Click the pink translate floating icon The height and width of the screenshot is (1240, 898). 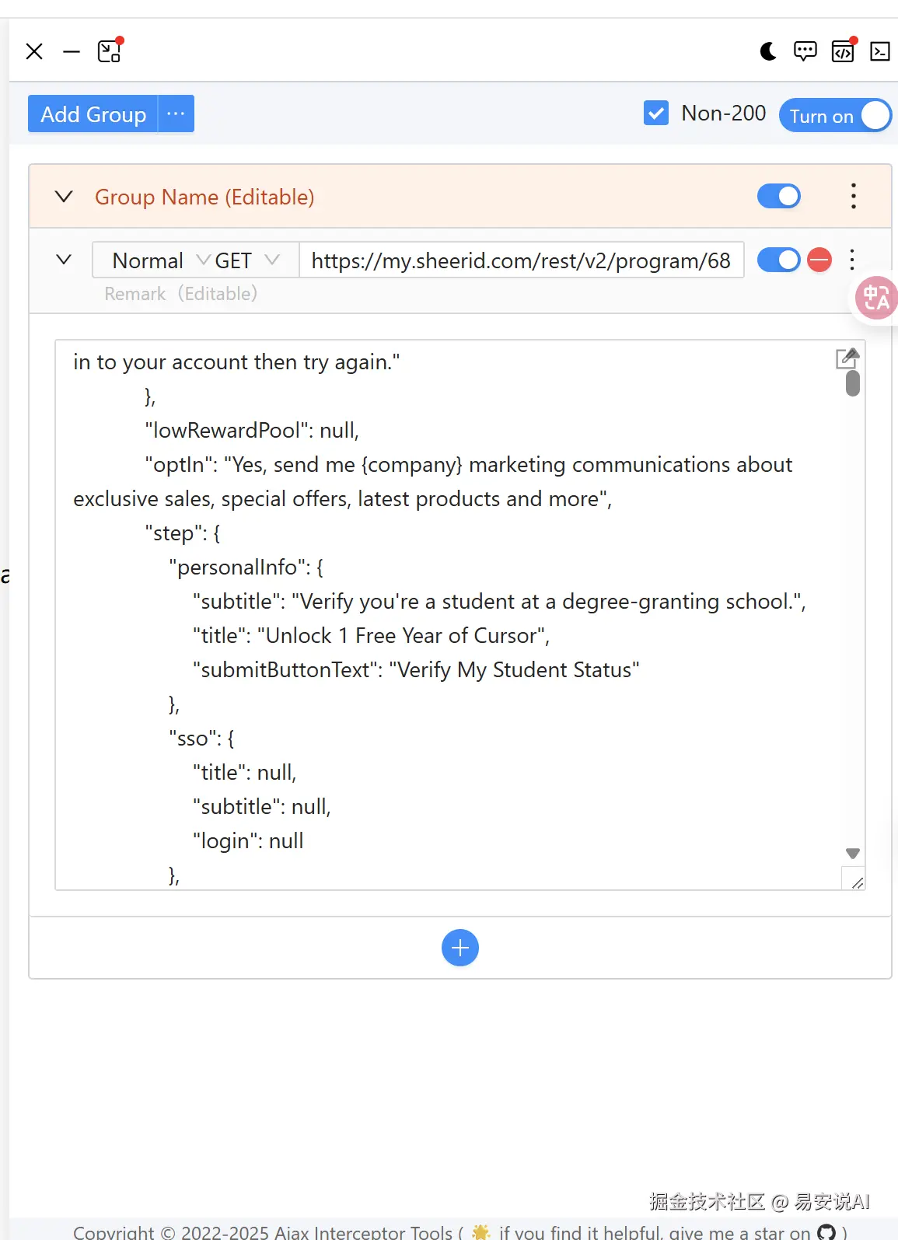(876, 298)
